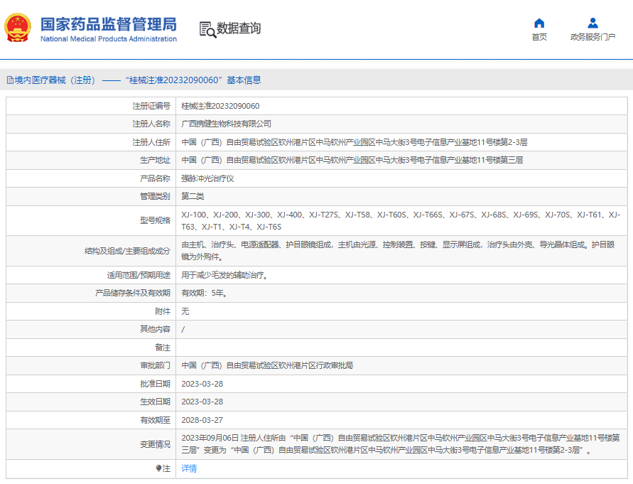This screenshot has width=633, height=484.
Task: Click approval department value 钦州港片区行政审批局
Action: 267,365
